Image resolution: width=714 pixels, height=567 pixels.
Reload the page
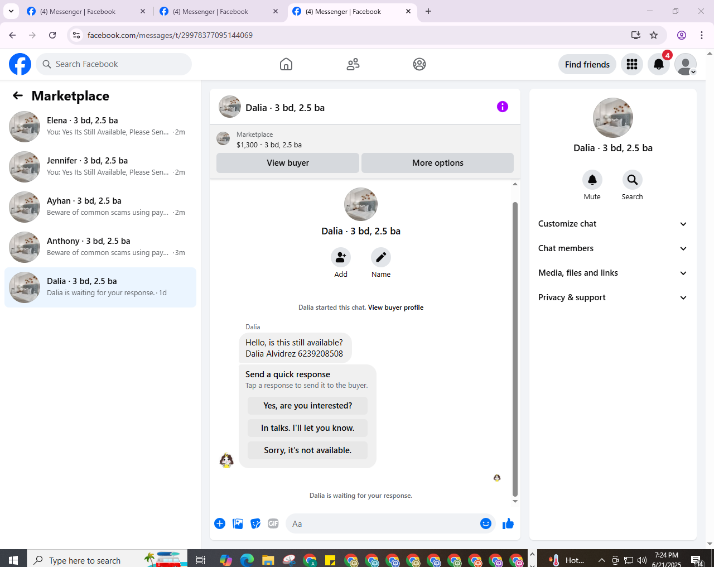pyautogui.click(x=52, y=35)
